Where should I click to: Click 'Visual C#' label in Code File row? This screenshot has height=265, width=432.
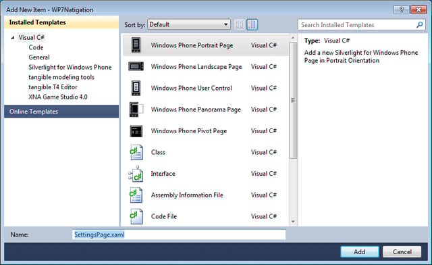point(264,216)
